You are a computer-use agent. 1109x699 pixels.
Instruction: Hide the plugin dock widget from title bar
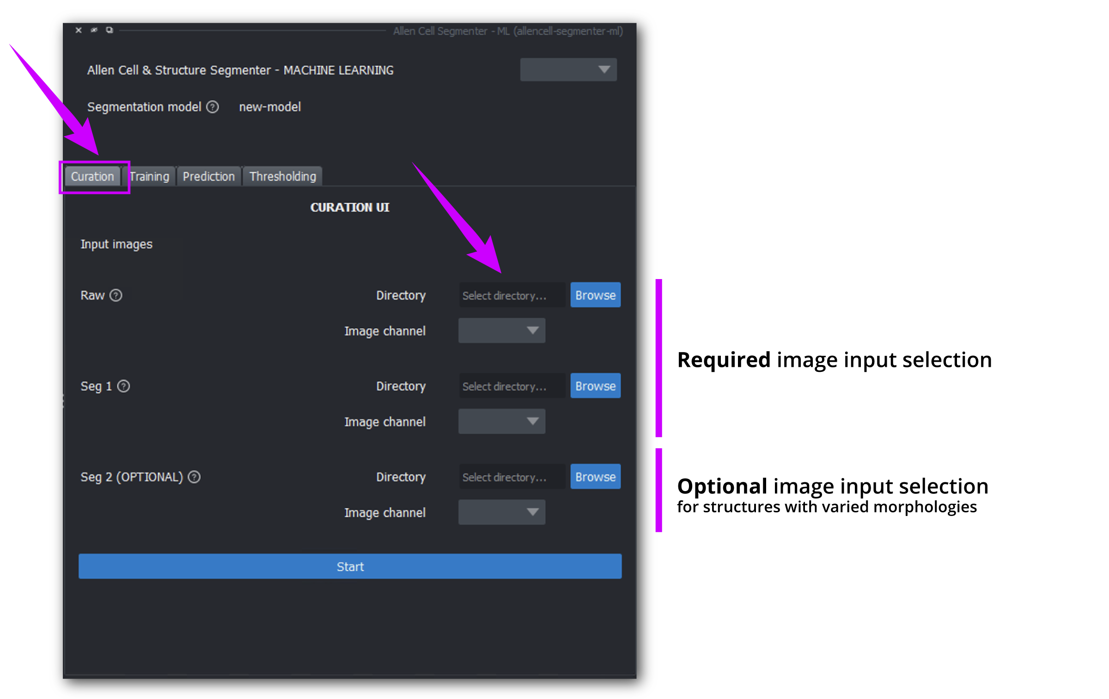point(94,30)
